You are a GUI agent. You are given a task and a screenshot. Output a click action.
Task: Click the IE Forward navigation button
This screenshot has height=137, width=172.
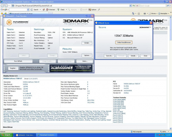tap(6, 5)
